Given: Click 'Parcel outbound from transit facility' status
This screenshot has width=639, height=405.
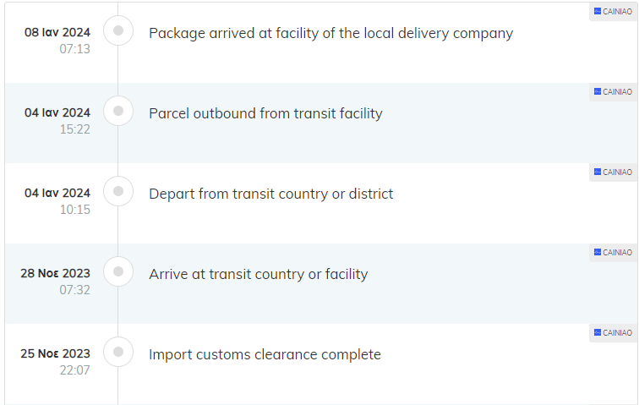Looking at the screenshot, I should point(265,113).
